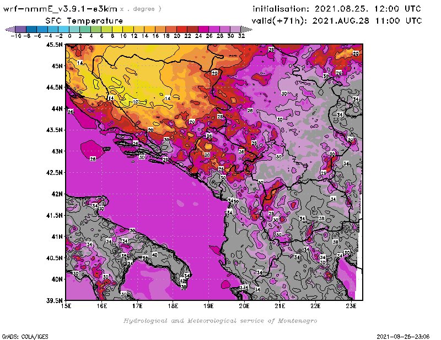Click the '23E' longitude axis label

tap(351, 306)
